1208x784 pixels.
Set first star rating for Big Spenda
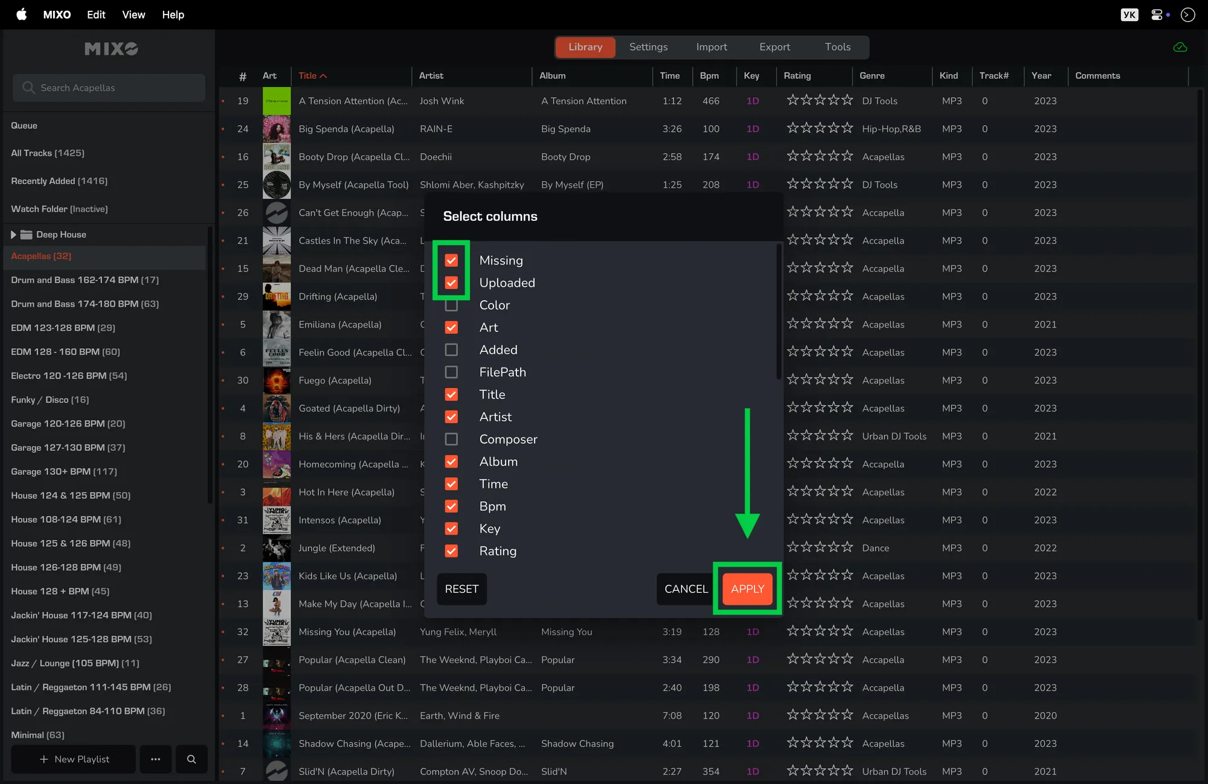click(x=792, y=128)
